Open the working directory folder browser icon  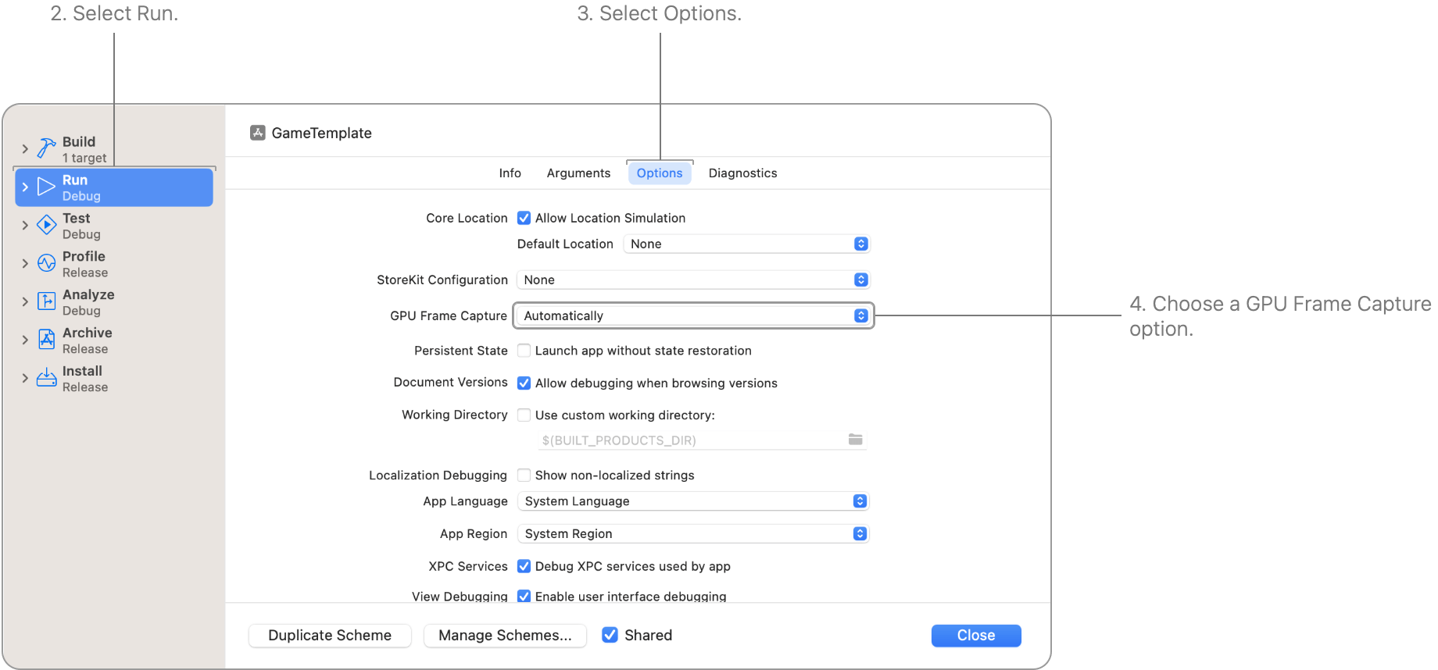tap(855, 439)
